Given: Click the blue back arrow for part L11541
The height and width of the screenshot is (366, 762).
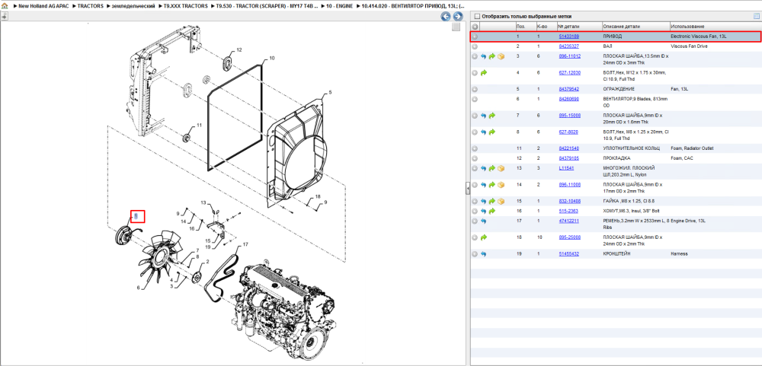Looking at the screenshot, I should pos(484,168).
